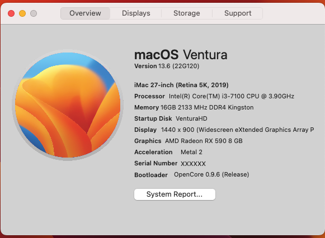Click the grayed-out zoom window button
This screenshot has width=325, height=238.
click(34, 13)
